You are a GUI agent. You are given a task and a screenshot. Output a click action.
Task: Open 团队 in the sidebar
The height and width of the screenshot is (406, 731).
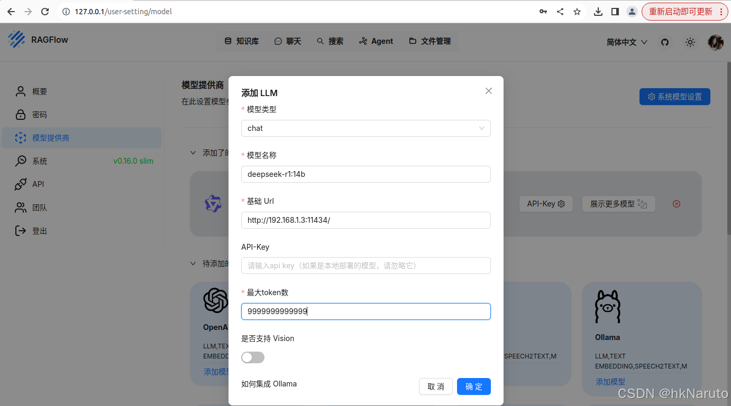click(x=82, y=207)
